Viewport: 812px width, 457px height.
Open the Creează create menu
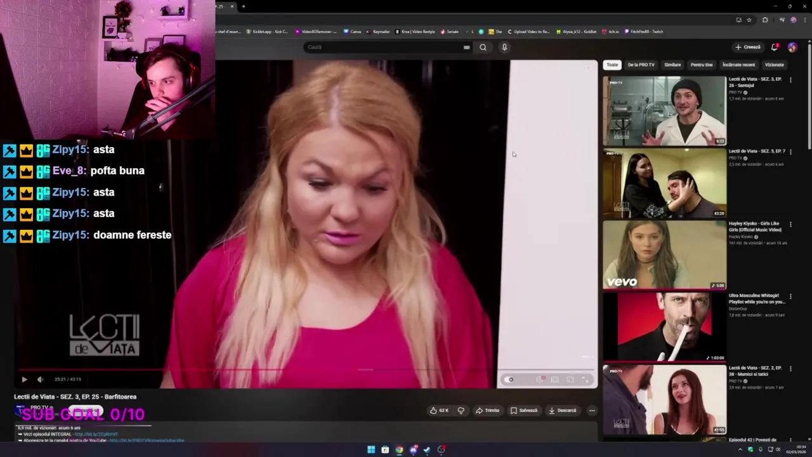[748, 47]
